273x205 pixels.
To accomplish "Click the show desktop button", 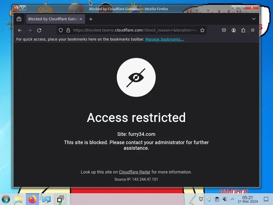I will [x=266, y=199].
